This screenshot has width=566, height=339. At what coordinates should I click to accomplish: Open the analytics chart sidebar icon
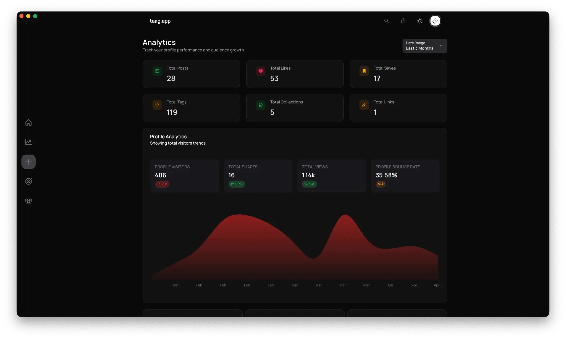[28, 142]
